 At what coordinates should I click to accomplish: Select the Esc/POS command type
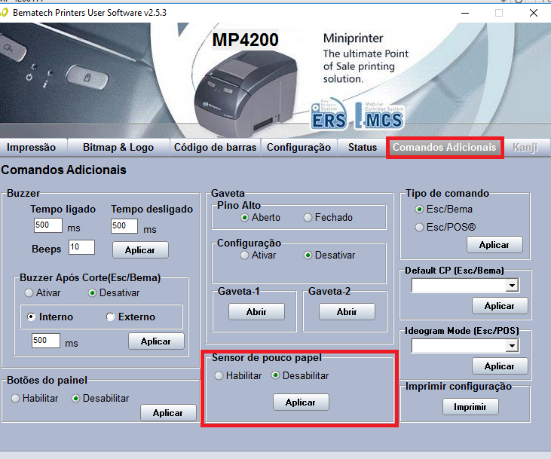(x=420, y=227)
